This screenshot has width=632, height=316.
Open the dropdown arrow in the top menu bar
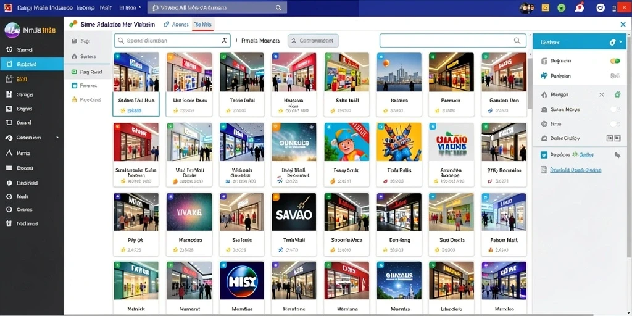tap(140, 7)
